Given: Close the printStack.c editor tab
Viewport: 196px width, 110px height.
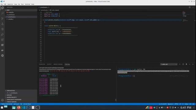Looking at the screenshot, I should tap(49, 7).
